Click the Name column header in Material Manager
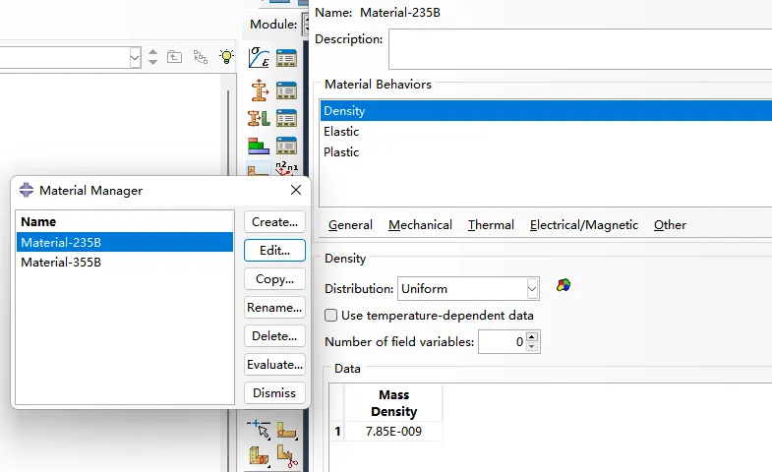This screenshot has height=472, width=772. [125, 222]
